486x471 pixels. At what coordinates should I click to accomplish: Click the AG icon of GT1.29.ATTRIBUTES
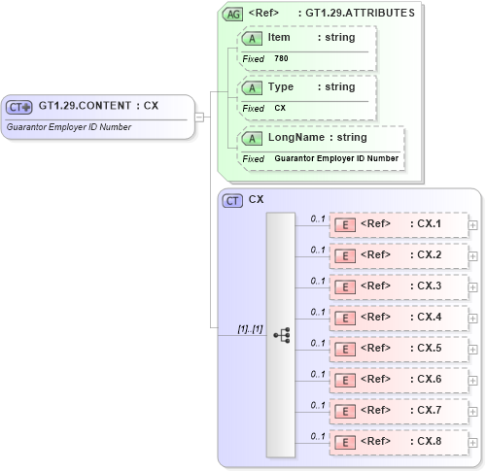coord(232,15)
